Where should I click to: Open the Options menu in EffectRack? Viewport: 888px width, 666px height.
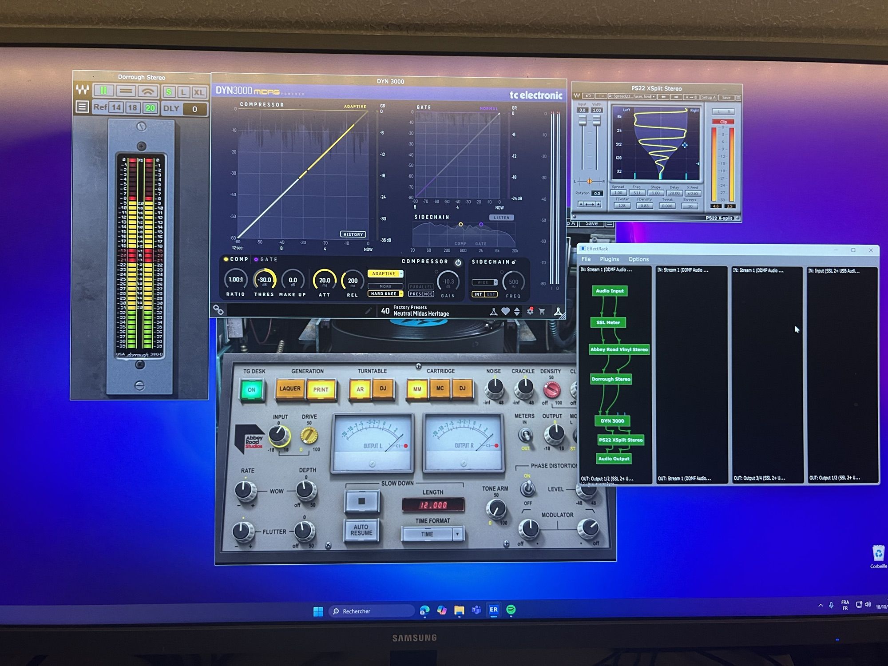click(638, 259)
